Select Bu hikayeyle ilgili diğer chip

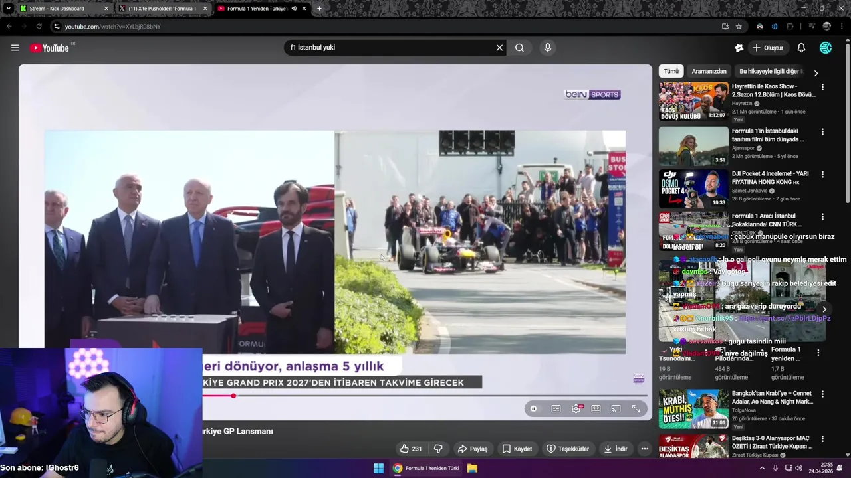(770, 71)
